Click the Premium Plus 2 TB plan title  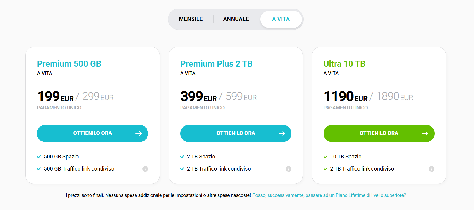click(216, 64)
